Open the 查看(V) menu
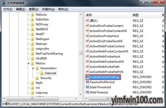The width and height of the screenshot is (166, 108). [x=34, y=9]
